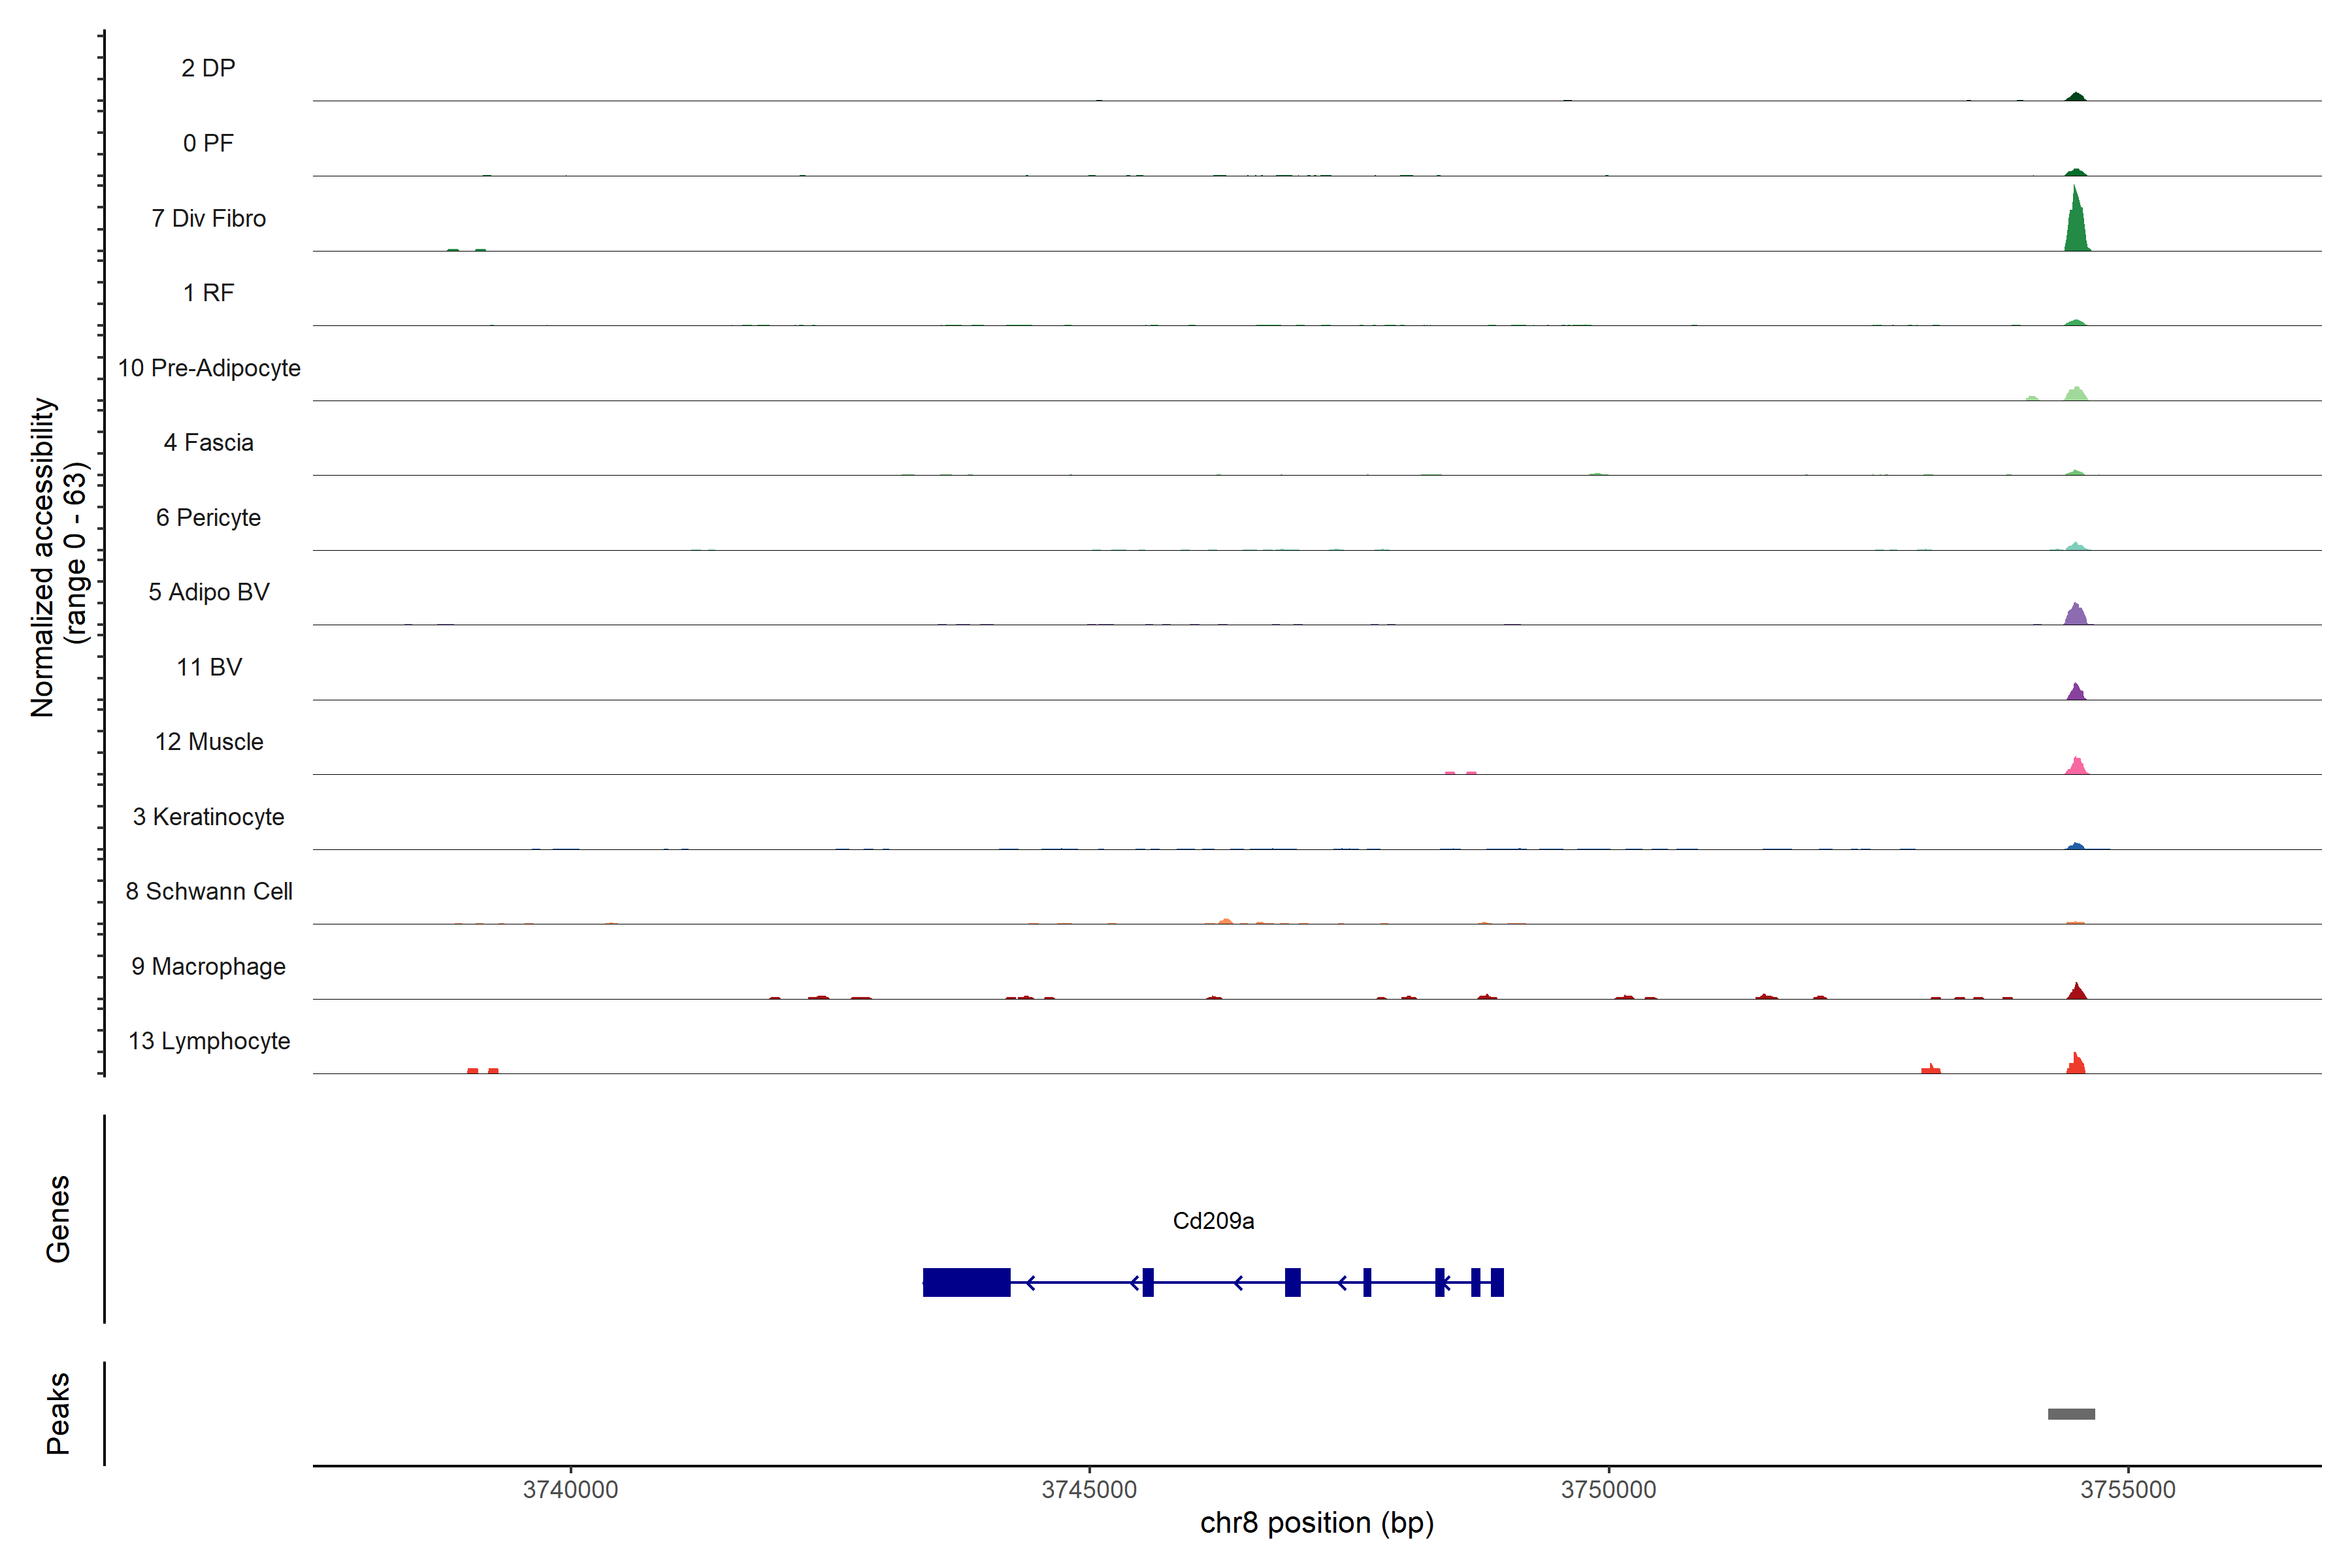The height and width of the screenshot is (1568, 2352).
Task: Click the purple 11 BV peak
Action: coord(2076,692)
